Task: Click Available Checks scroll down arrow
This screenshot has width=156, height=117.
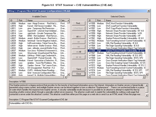Action: pyautogui.click(x=68, y=74)
